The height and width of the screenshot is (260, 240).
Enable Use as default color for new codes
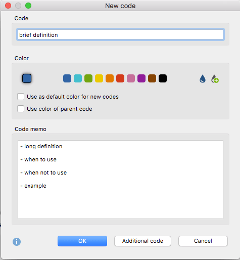[x=21, y=97]
